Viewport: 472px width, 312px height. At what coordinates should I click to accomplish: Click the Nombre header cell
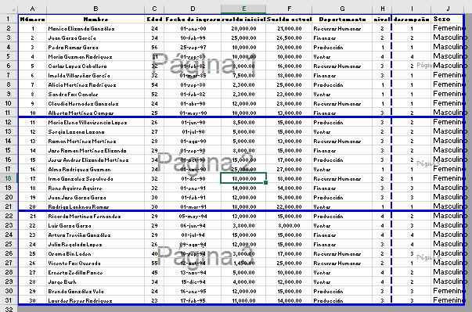tap(95, 20)
